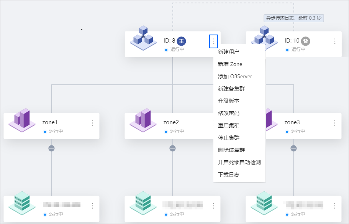
Task: Click the 备 badge on cluster ID: 10
Action: (306, 41)
